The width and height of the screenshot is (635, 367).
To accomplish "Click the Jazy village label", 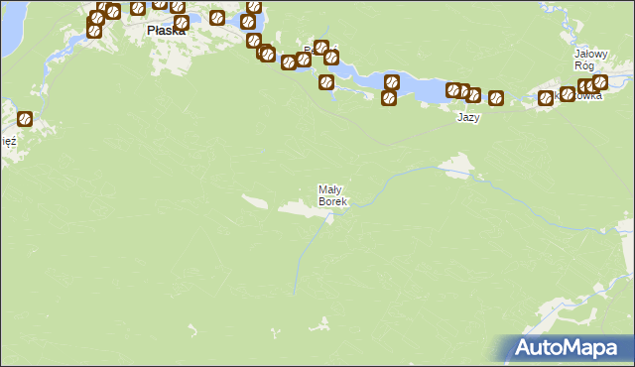I will pos(468,117).
